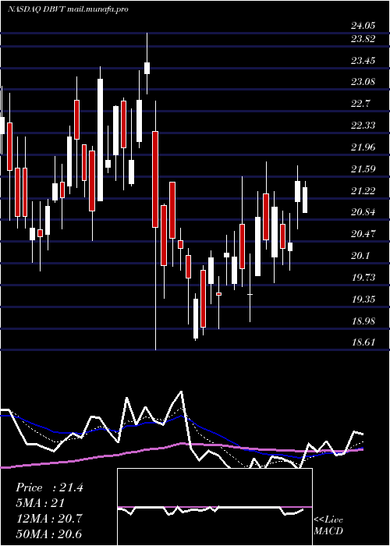The height and width of the screenshot is (546, 390).
Task: Click the 24.05 price axis label
Action: coord(363,26)
